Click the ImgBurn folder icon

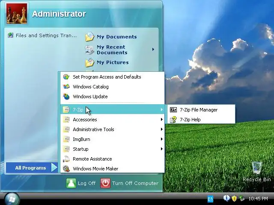click(x=66, y=139)
